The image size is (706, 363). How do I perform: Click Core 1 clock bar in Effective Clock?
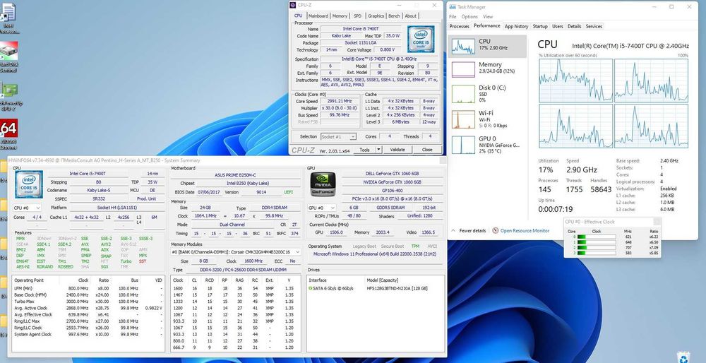click(596, 242)
